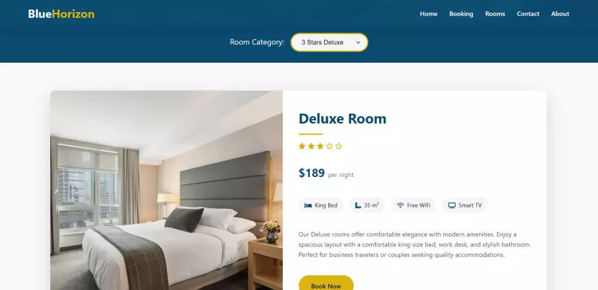Click the BlueHorizon logo

(x=62, y=14)
